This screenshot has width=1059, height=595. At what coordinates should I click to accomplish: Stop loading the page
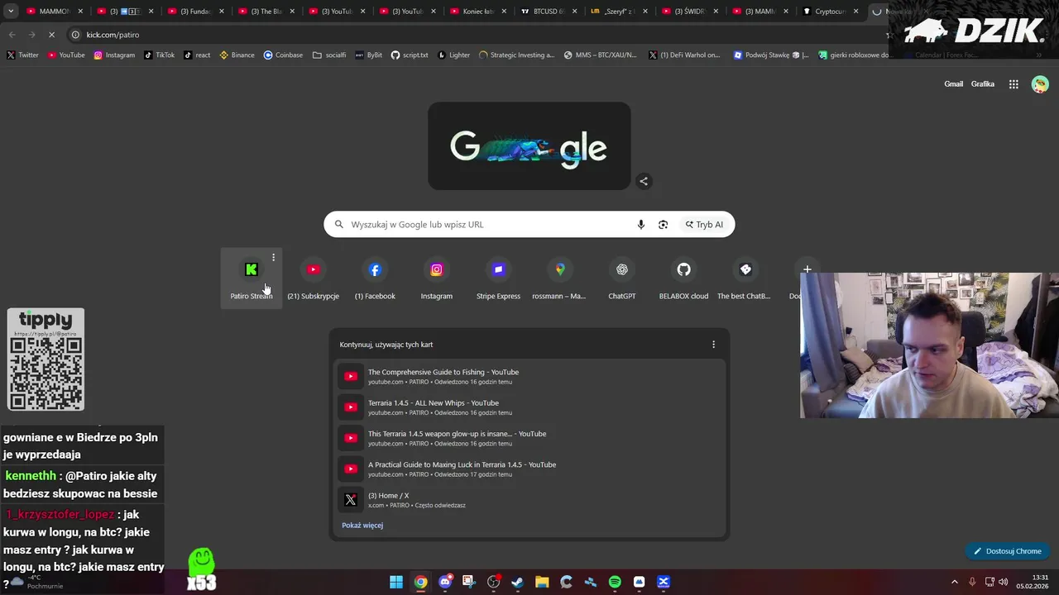pyautogui.click(x=51, y=35)
